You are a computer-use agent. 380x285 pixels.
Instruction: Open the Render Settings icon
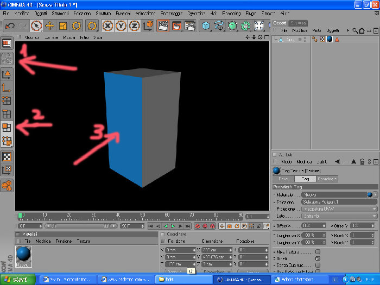coord(190,26)
